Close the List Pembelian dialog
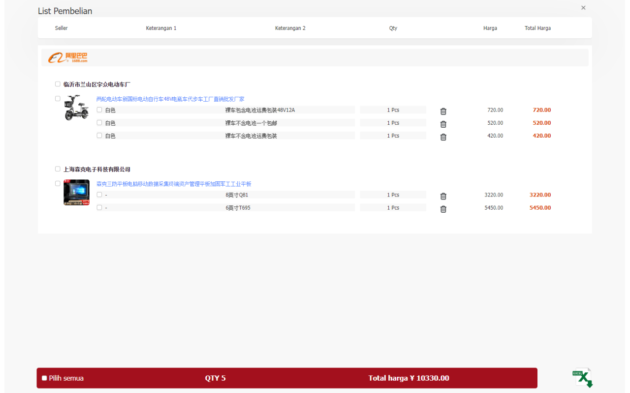 583,8
